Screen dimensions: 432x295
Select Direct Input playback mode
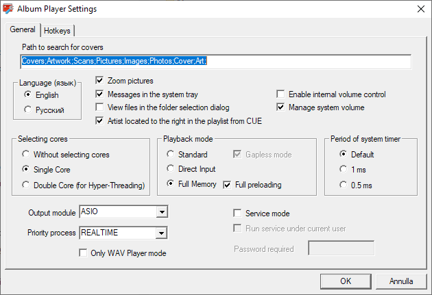tap(171, 168)
